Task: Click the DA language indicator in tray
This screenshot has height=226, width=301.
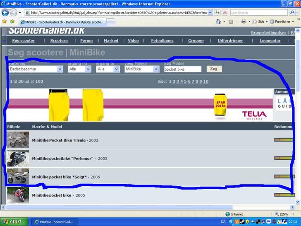Action: coord(223,222)
